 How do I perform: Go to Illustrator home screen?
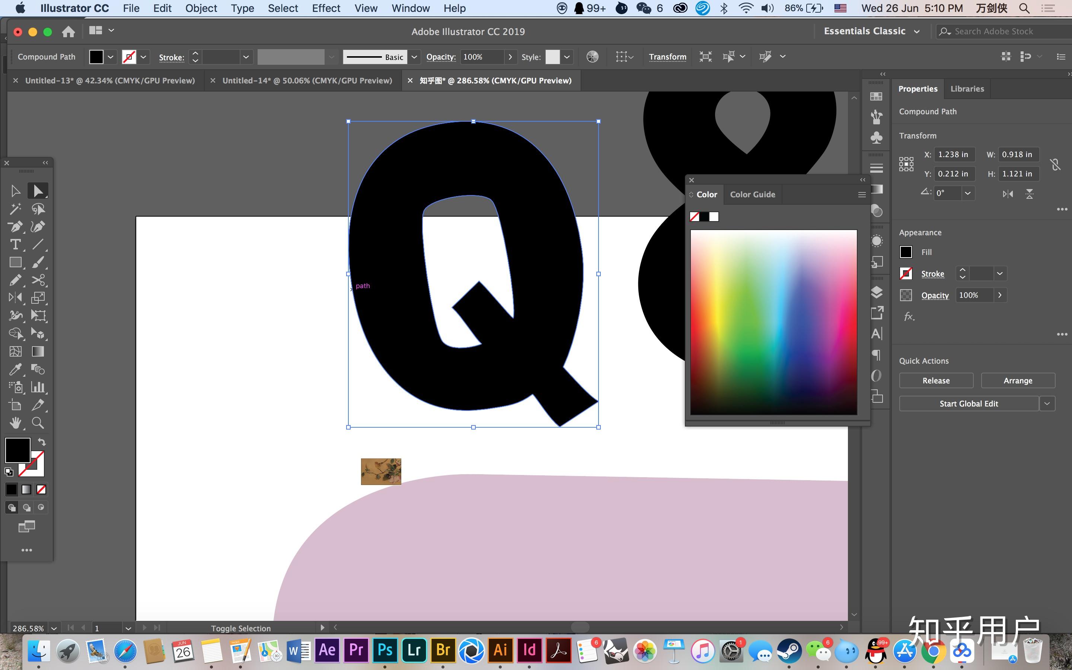coord(68,32)
